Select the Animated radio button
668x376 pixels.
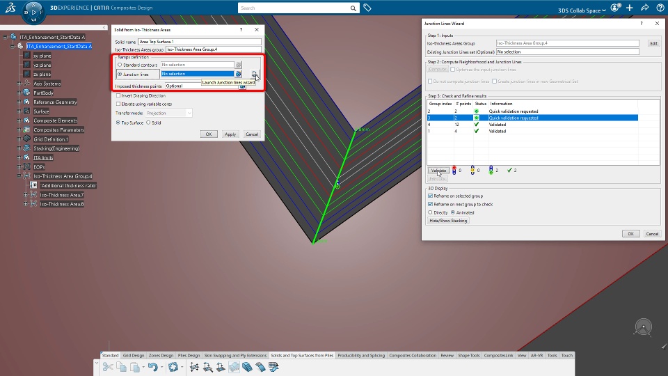tap(453, 212)
